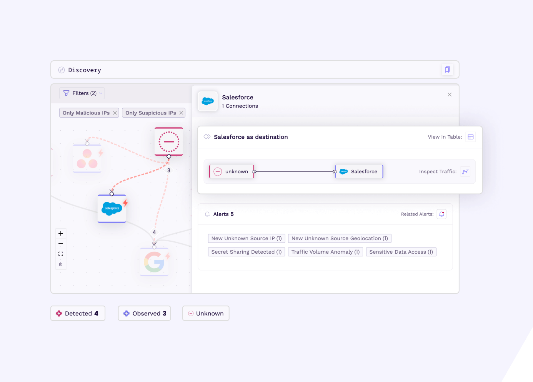533x382 pixels.
Task: Select the Sensitive Data Access (1) alert
Action: (x=401, y=252)
